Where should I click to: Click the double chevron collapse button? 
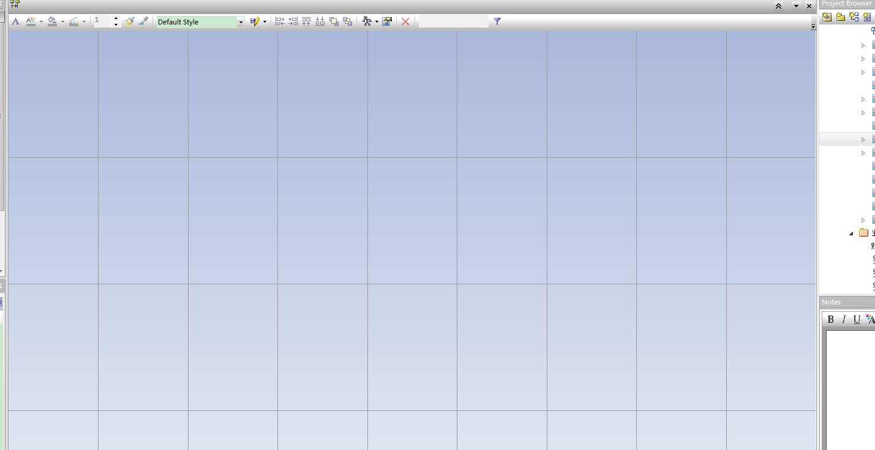click(778, 6)
